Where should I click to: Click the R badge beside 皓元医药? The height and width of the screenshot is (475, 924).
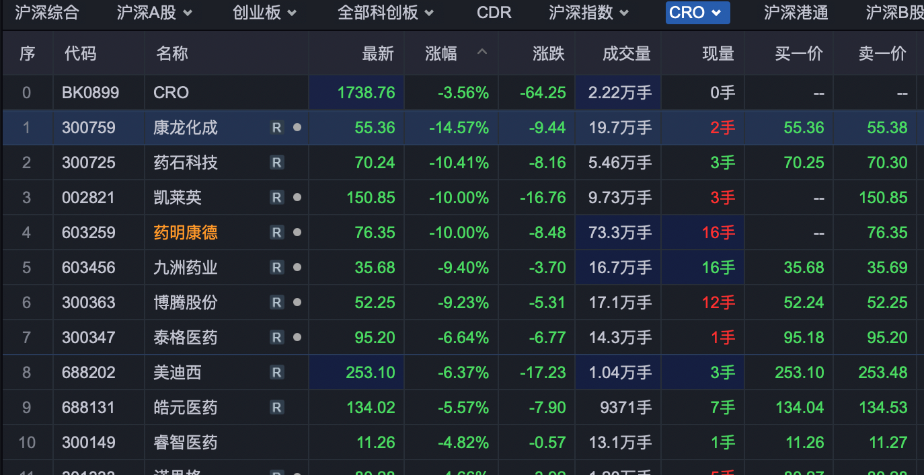pos(276,408)
